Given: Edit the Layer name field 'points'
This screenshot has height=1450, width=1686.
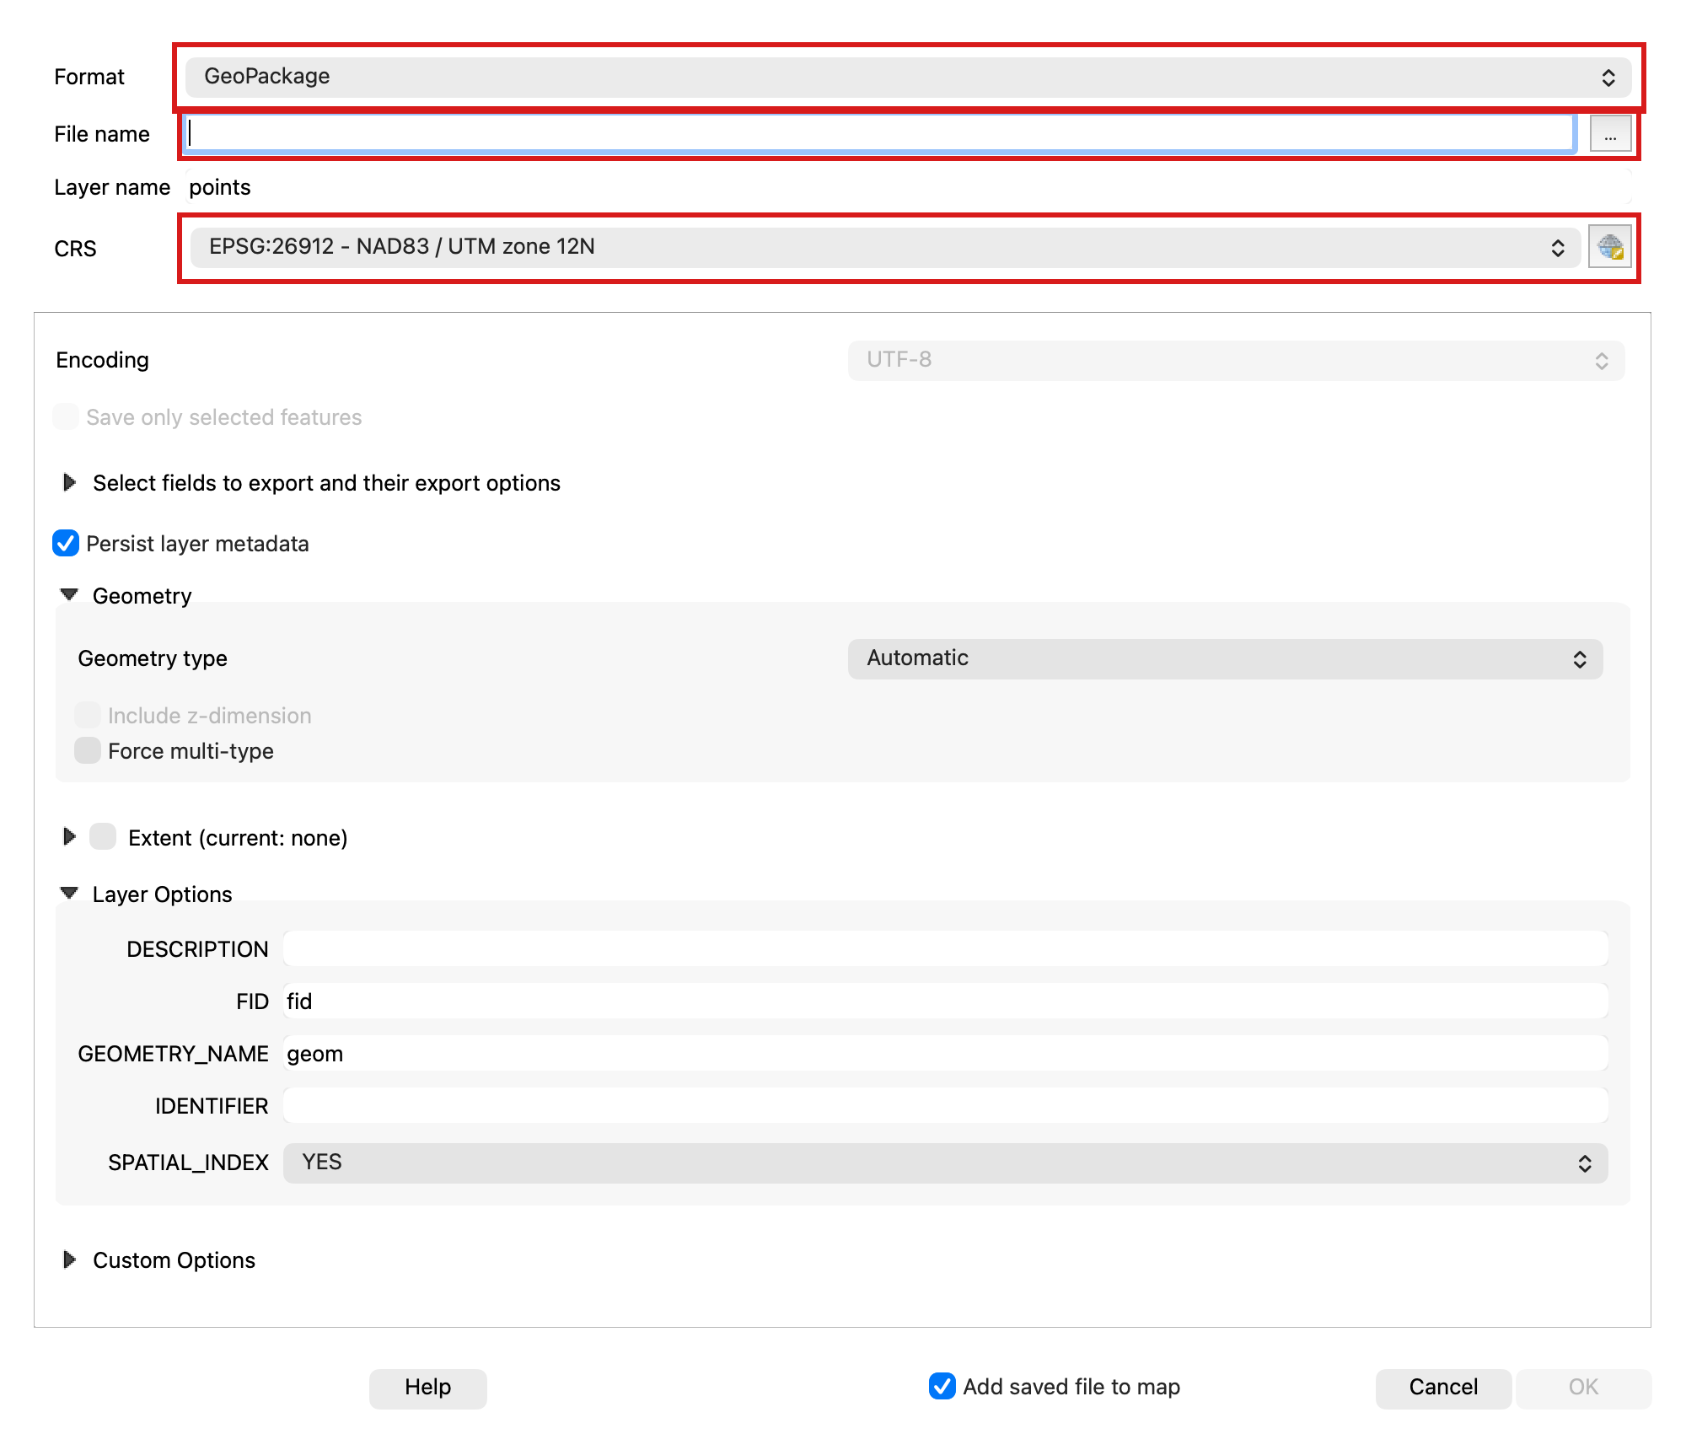Looking at the screenshot, I should coord(909,187).
